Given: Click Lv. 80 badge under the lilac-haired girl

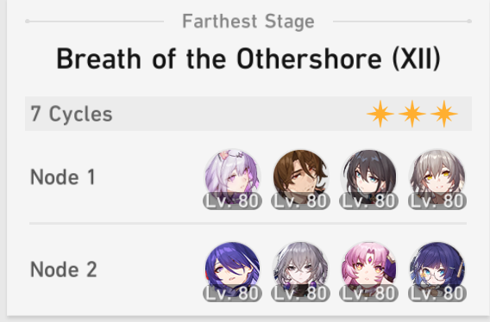Looking at the screenshot, I should tap(232, 201).
